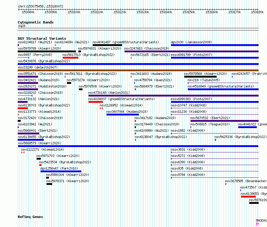Open the nsv6104690 (Wu2021) label

(x=72, y=42)
